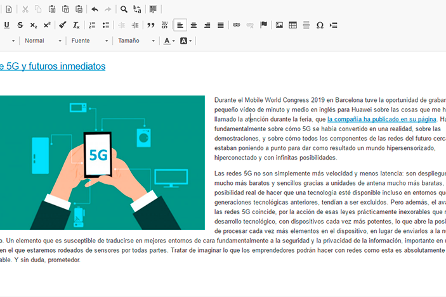Toggle underline formatting
The width and height of the screenshot is (446, 297).
tap(7, 25)
